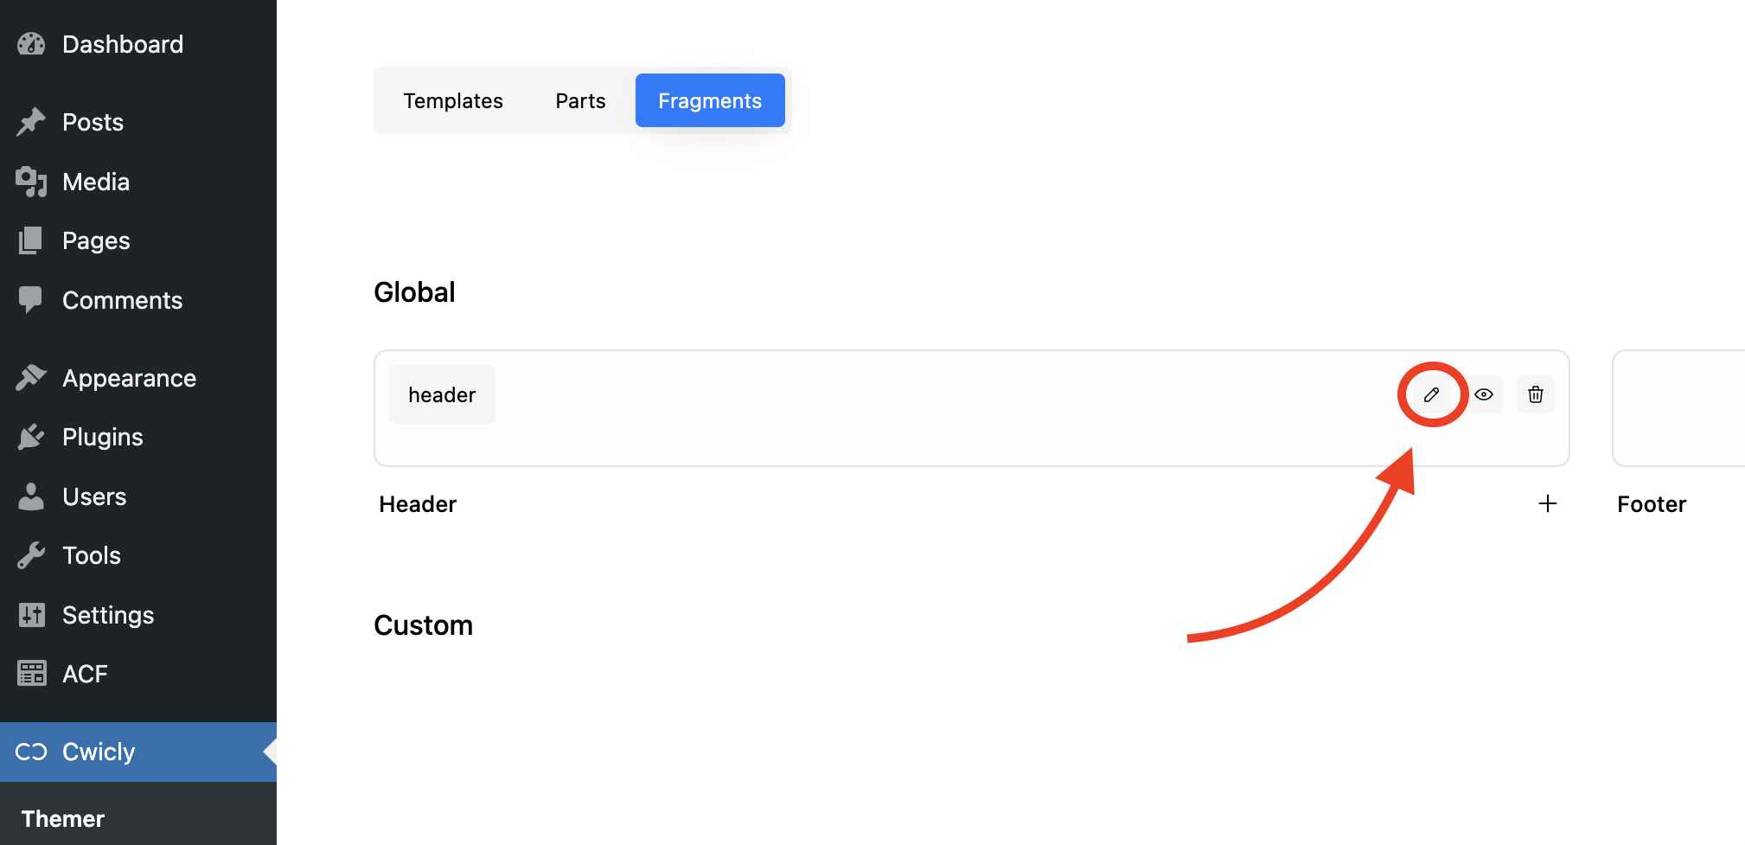Open the ACF menu item
This screenshot has height=845, width=1745.
click(x=85, y=674)
